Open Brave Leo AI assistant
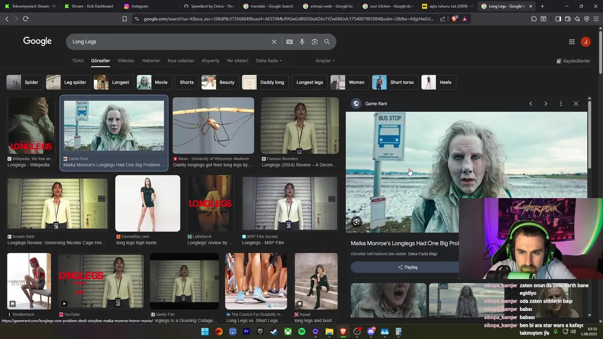The height and width of the screenshot is (339, 603). pyautogui.click(x=577, y=19)
